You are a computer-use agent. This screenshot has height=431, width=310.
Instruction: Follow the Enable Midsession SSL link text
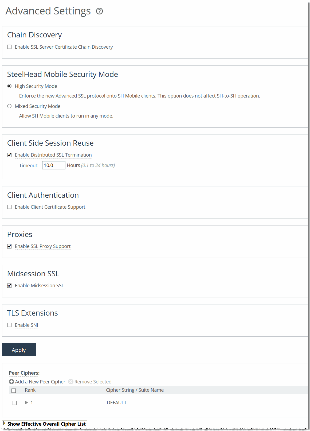pyautogui.click(x=39, y=285)
